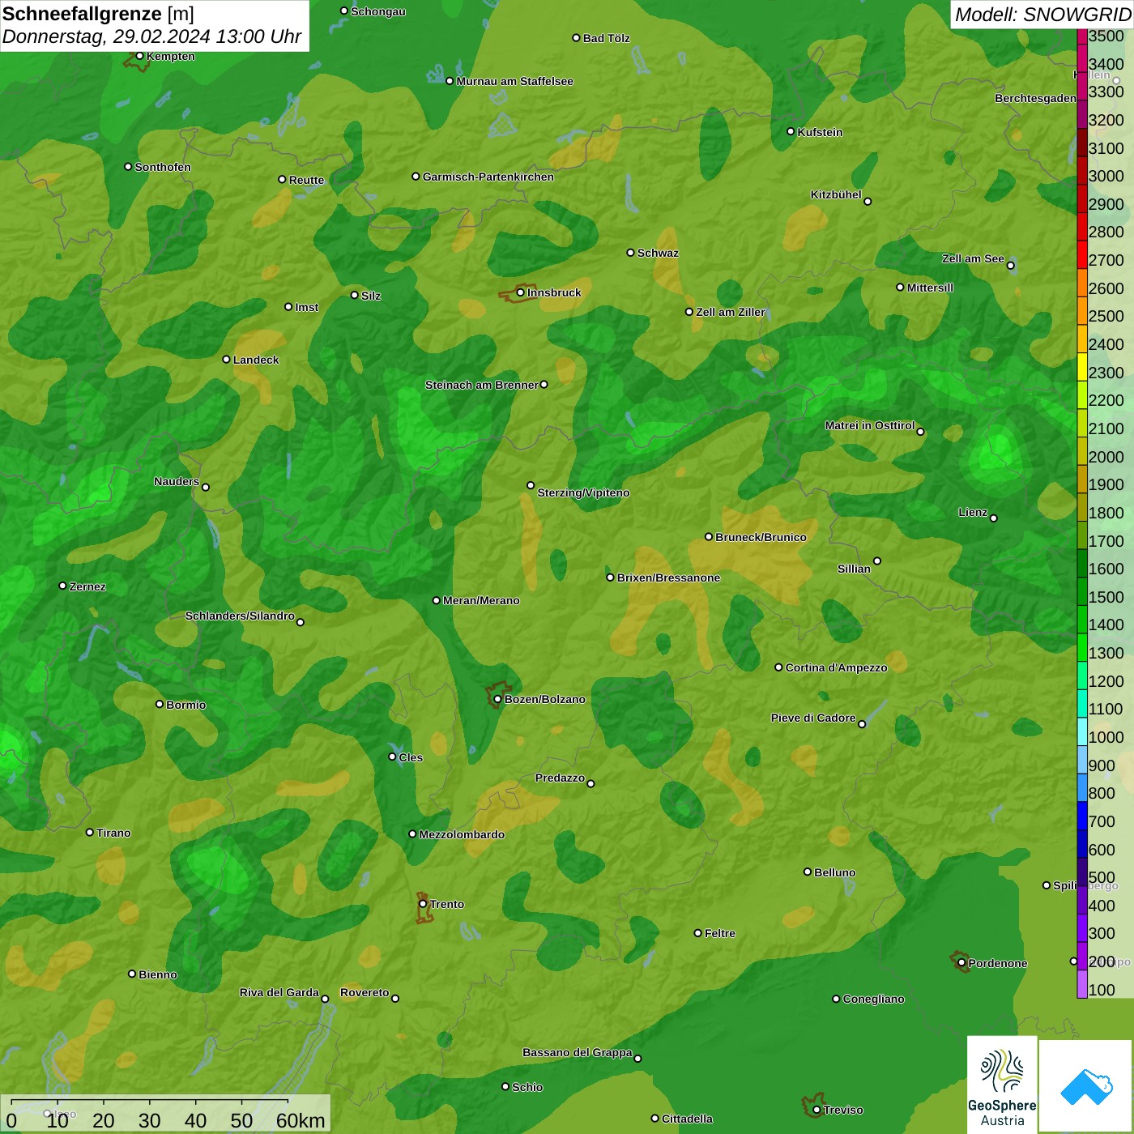Click the Modell: SNOWGRID label
Viewport: 1134px width, 1134px height.
click(x=1042, y=14)
